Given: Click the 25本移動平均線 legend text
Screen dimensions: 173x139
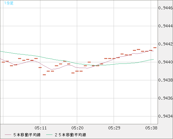Looking at the screenshot, I should [71, 135].
